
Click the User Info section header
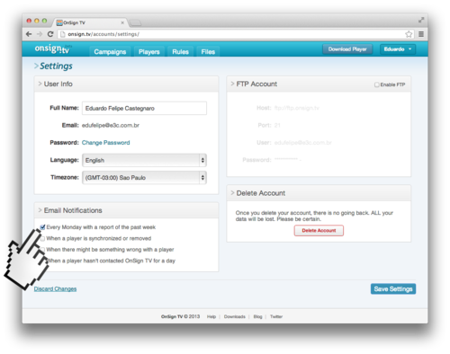point(126,84)
